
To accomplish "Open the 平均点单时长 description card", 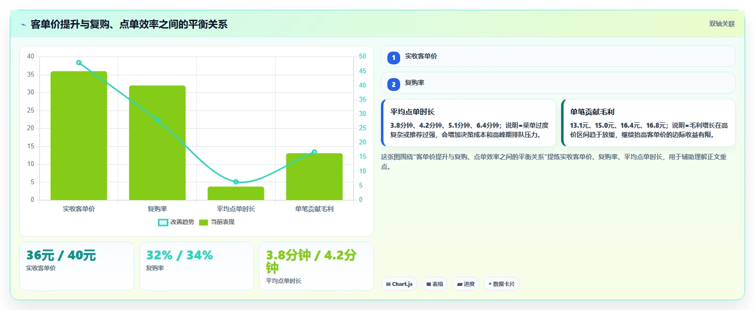I will pos(469,123).
